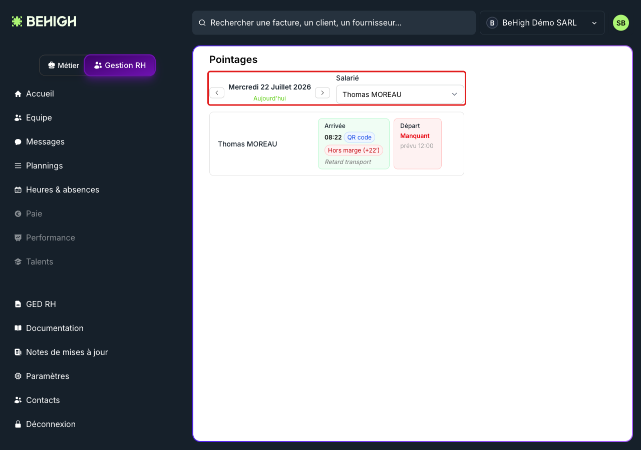Open the Plannings menu item

[x=45, y=166]
